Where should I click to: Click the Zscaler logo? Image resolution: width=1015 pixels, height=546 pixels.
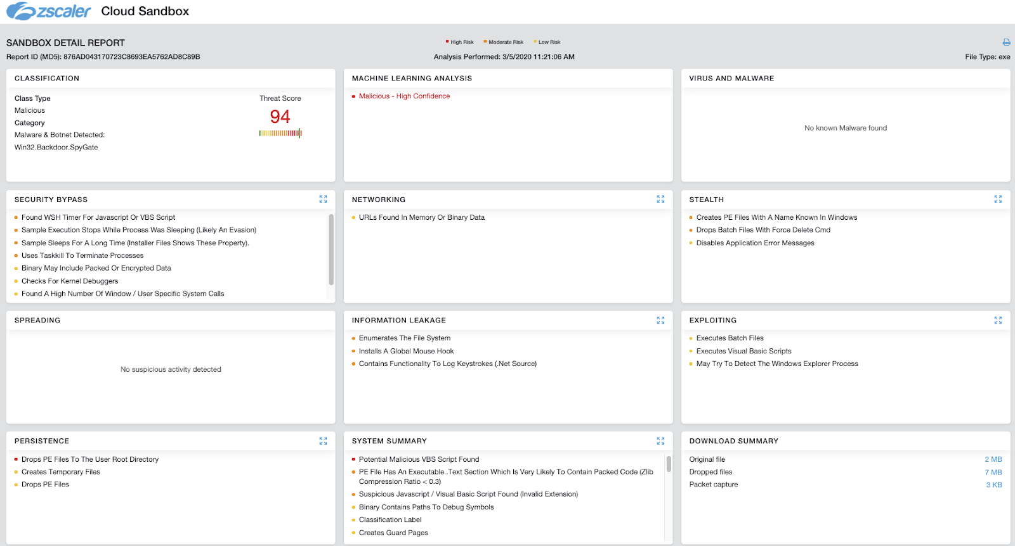(x=49, y=11)
